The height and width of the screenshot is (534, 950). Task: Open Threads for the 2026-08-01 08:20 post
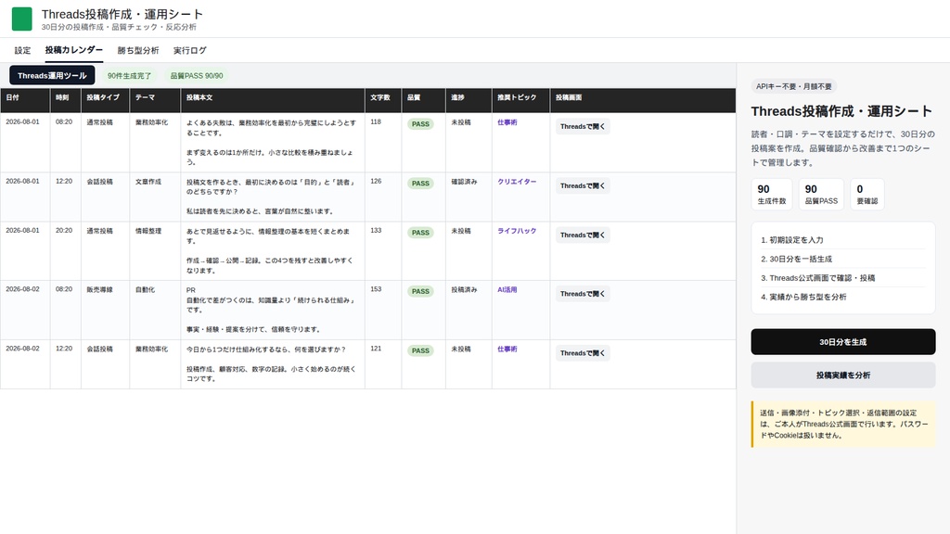583,126
